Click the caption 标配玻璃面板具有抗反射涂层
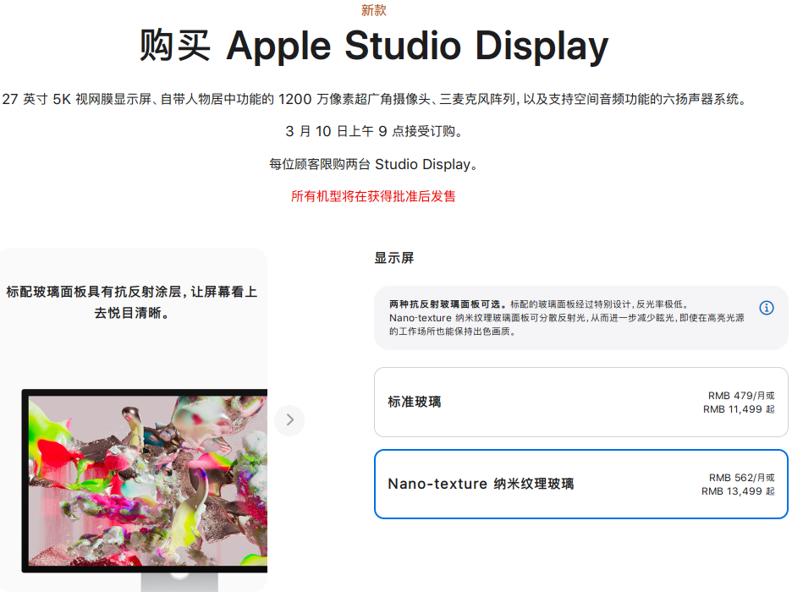 132,302
